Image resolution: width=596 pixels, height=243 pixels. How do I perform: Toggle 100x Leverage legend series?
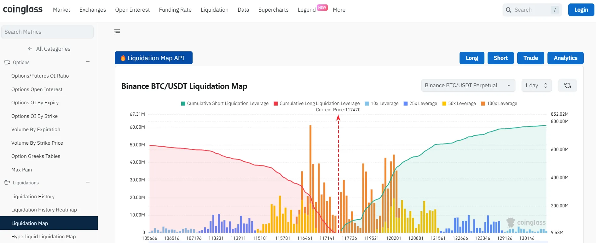coord(499,103)
